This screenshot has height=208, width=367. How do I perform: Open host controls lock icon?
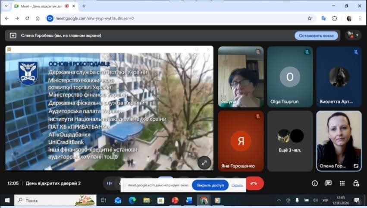[x=356, y=183]
